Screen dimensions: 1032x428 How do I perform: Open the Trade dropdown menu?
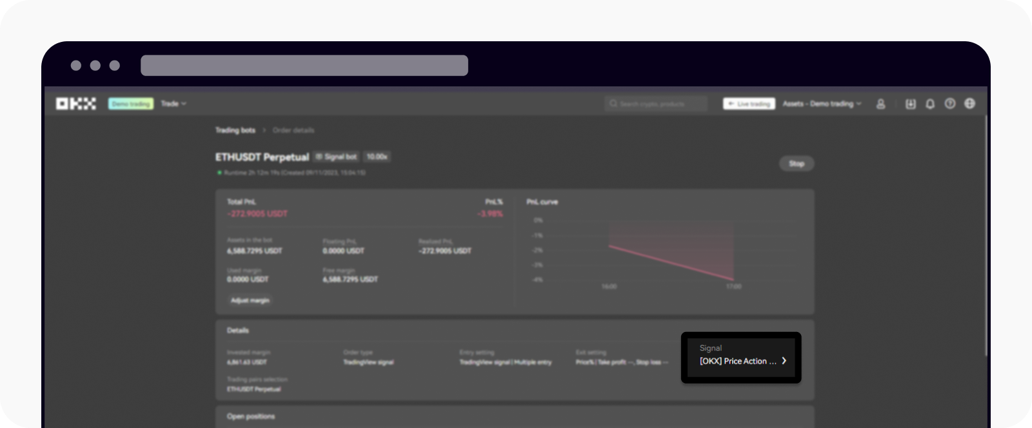[174, 104]
